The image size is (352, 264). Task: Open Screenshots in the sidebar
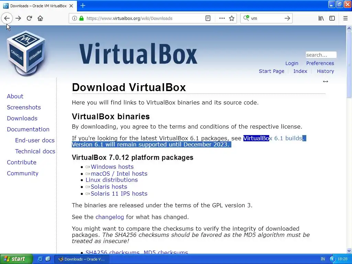(x=24, y=107)
